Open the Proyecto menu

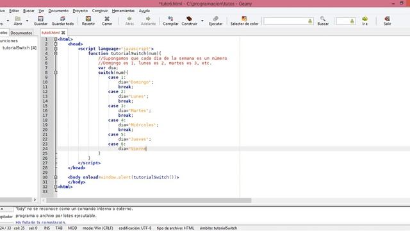pos(80,11)
